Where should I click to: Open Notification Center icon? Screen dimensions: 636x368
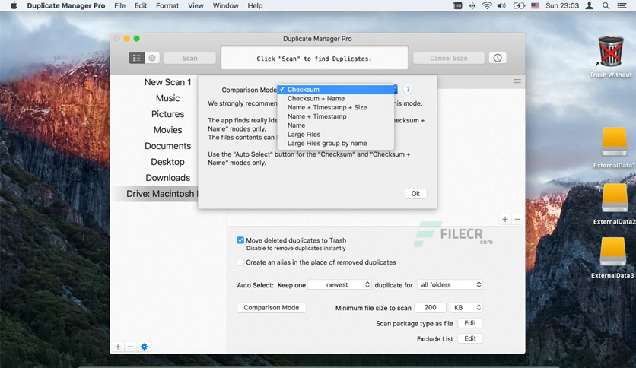tap(622, 5)
